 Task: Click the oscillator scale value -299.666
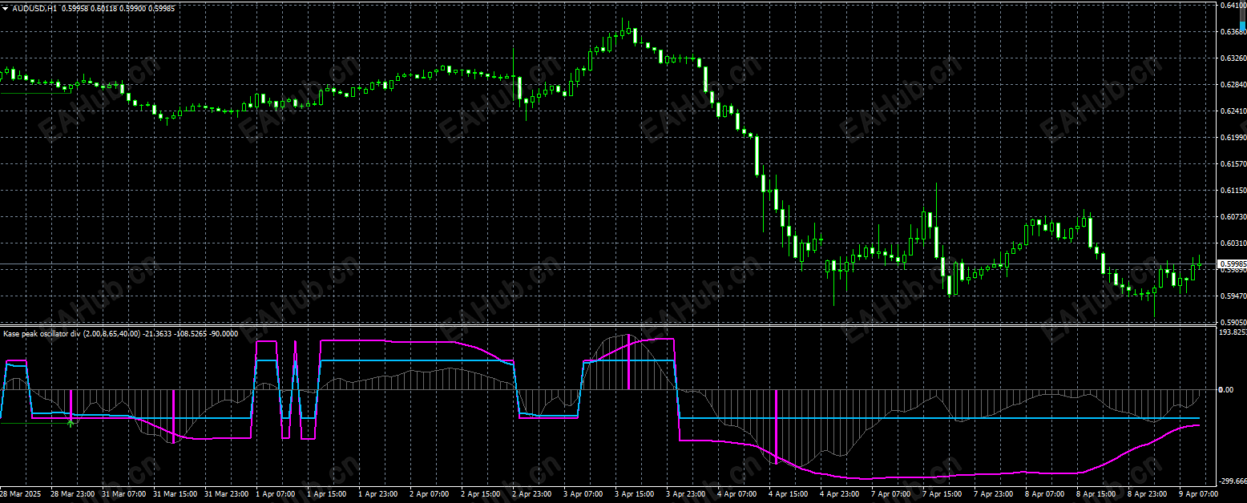click(x=1233, y=481)
